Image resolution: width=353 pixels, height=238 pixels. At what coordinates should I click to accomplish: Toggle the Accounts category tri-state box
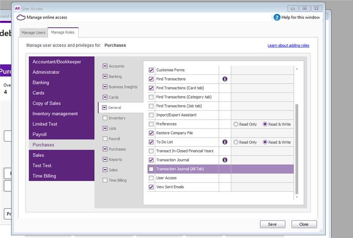[105, 66]
